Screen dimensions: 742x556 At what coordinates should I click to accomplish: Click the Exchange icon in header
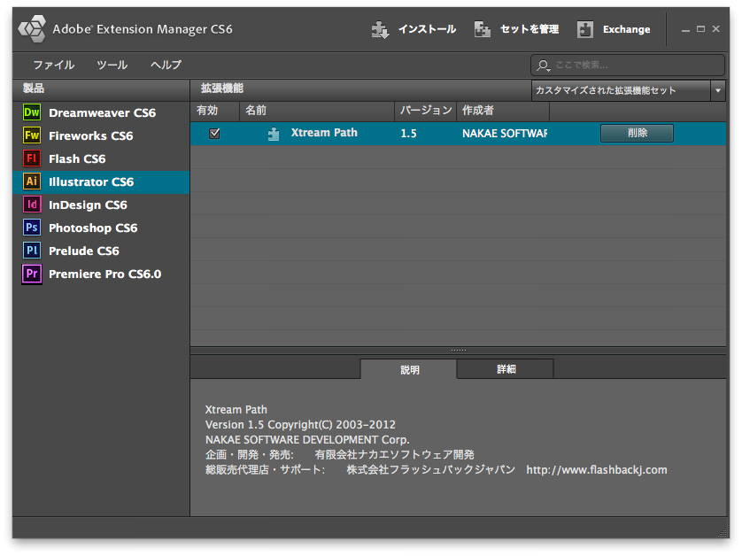pyautogui.click(x=585, y=29)
